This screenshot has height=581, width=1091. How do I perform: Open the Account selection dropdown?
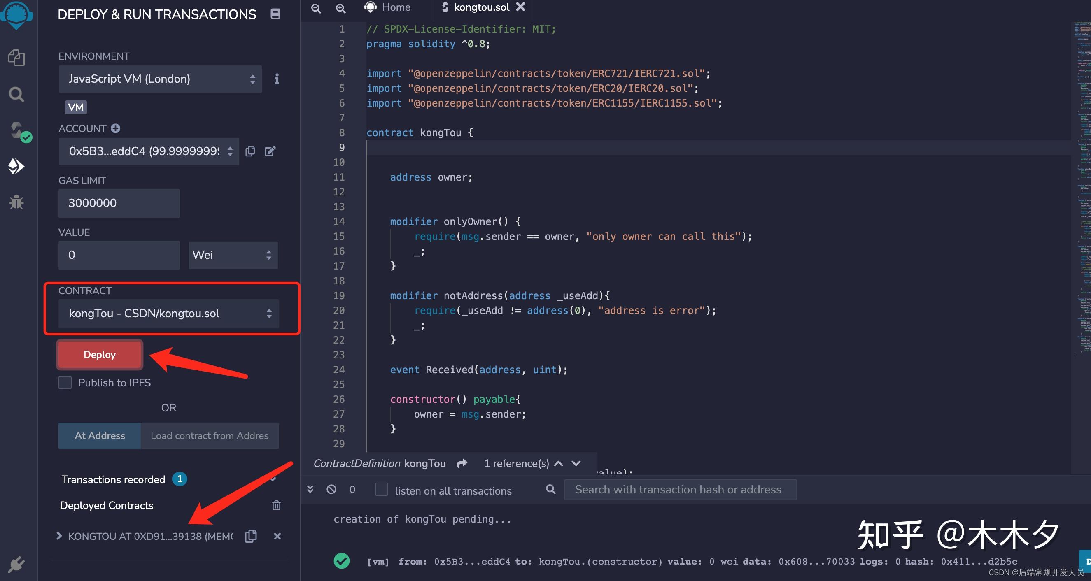[x=149, y=151]
